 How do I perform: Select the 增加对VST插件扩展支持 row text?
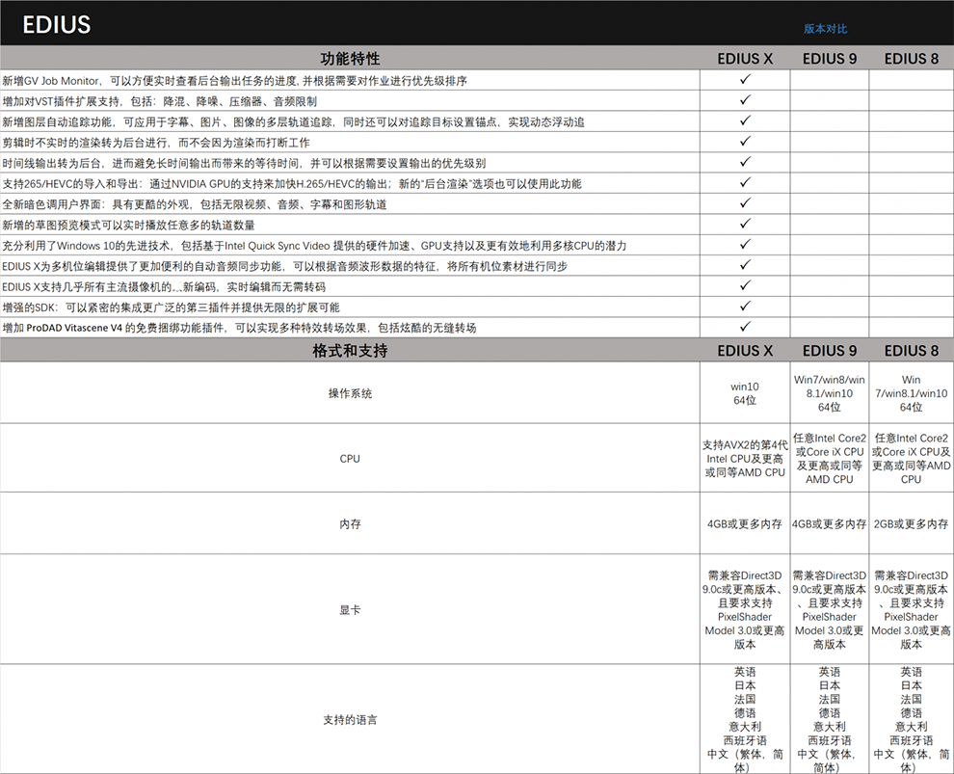coord(159,101)
